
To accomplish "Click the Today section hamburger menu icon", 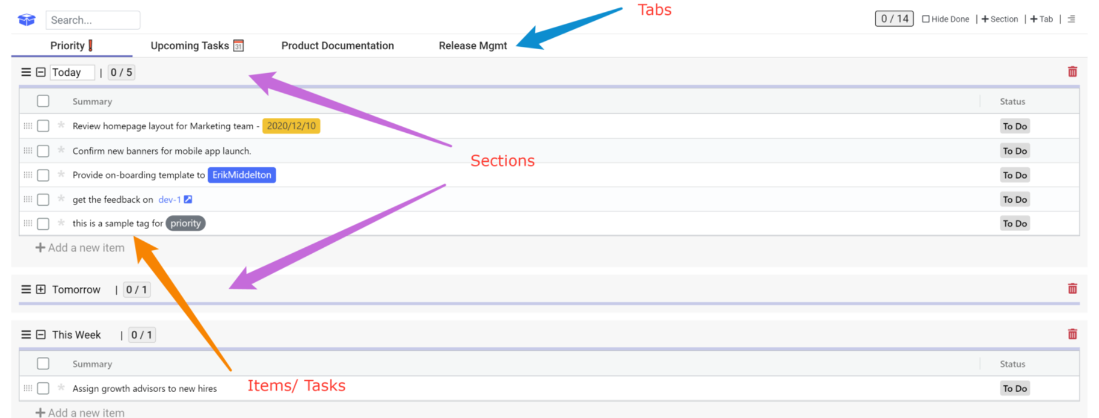I will point(26,72).
